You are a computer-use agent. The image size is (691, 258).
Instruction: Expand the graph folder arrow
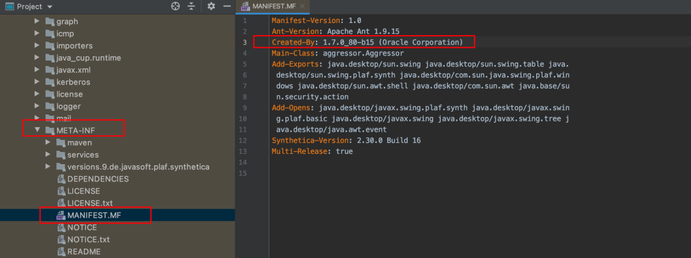(x=37, y=21)
